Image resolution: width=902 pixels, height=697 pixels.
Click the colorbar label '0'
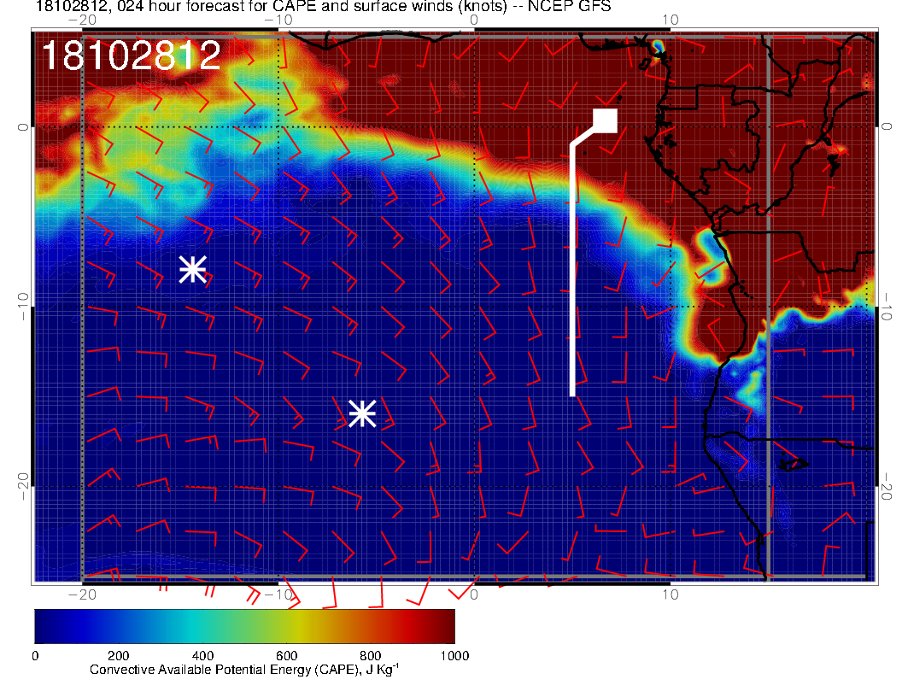(35, 656)
